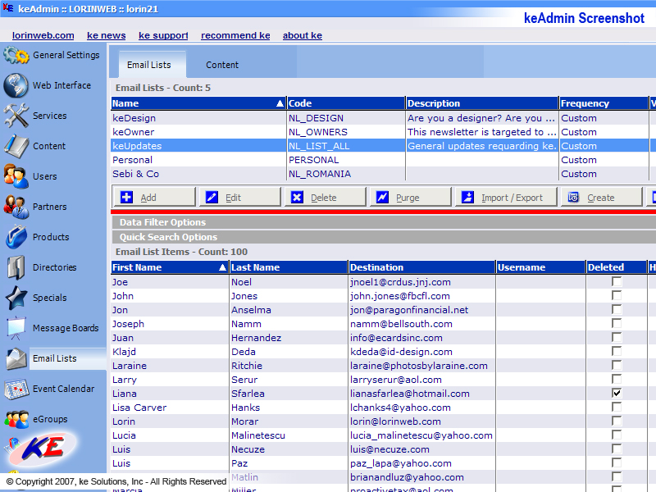Expand the Quick Search Options section
This screenshot has width=656, height=492.
(384, 237)
